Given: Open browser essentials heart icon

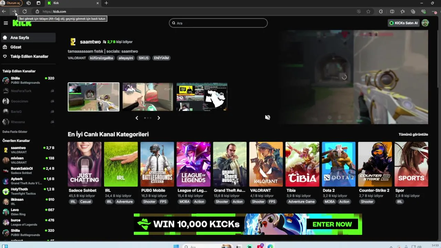Looking at the screenshot, I should (x=423, y=11).
